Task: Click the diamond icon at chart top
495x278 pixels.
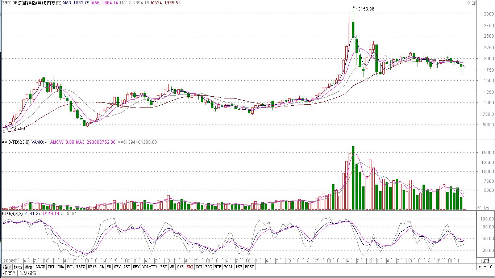Action: point(468,3)
